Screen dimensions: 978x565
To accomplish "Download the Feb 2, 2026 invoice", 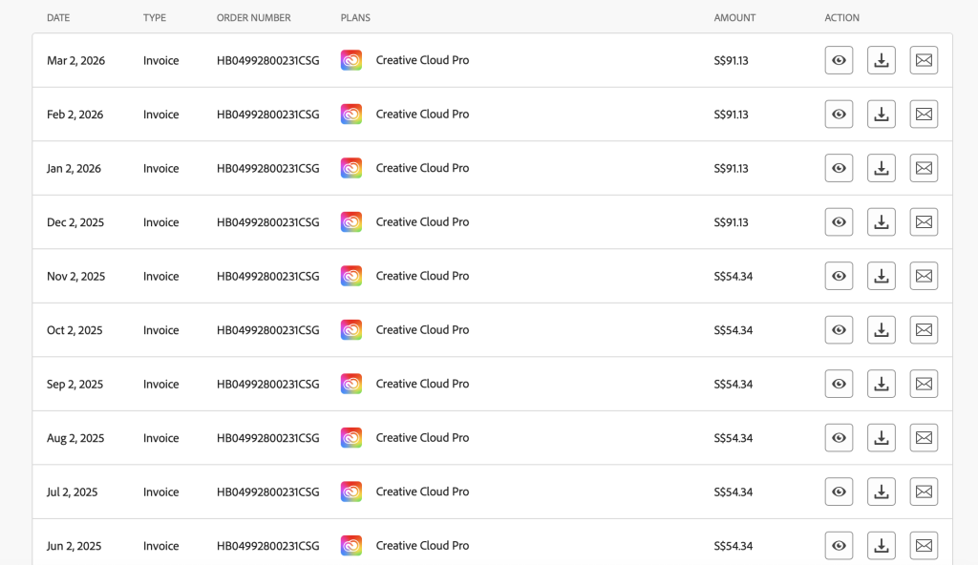I will pos(882,115).
